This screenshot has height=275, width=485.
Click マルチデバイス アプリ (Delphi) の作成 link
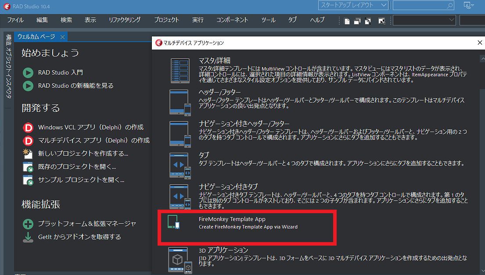pyautogui.click(x=94, y=141)
